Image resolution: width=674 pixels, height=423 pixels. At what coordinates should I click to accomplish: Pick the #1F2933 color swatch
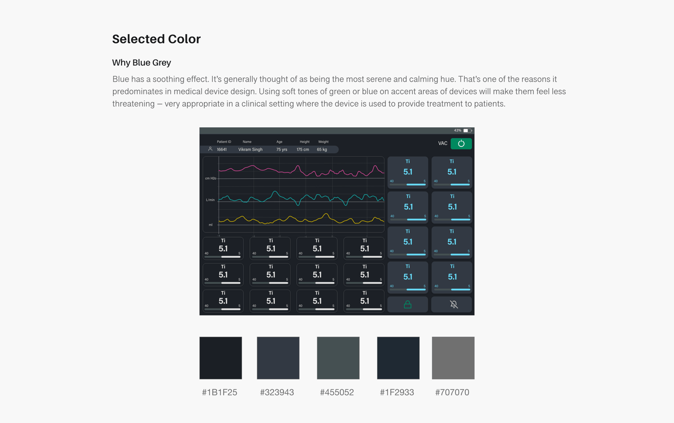(x=398, y=358)
